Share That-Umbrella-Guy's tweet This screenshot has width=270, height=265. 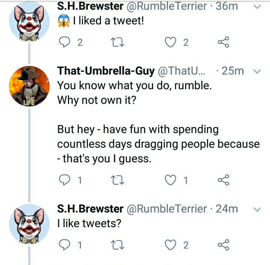click(x=223, y=180)
